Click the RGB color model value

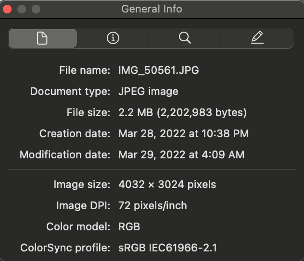coord(129,226)
